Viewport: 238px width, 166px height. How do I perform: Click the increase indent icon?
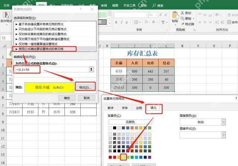pyautogui.click(x=222, y=22)
